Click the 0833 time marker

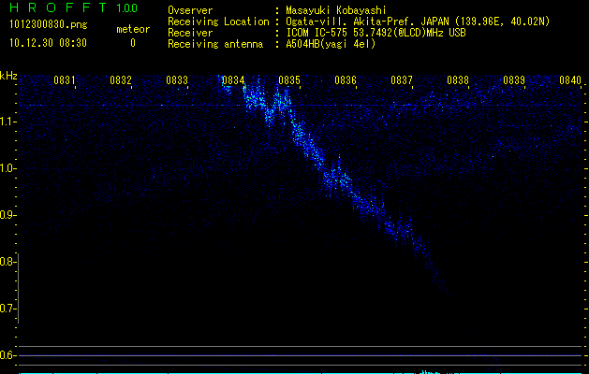(177, 79)
